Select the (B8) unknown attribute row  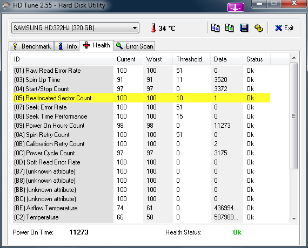pos(142,181)
